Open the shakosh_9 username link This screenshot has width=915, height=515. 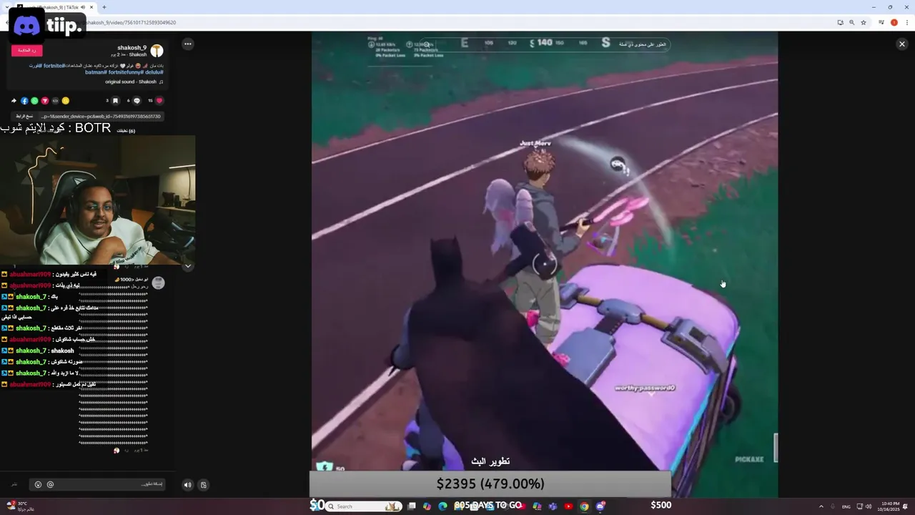tap(132, 48)
